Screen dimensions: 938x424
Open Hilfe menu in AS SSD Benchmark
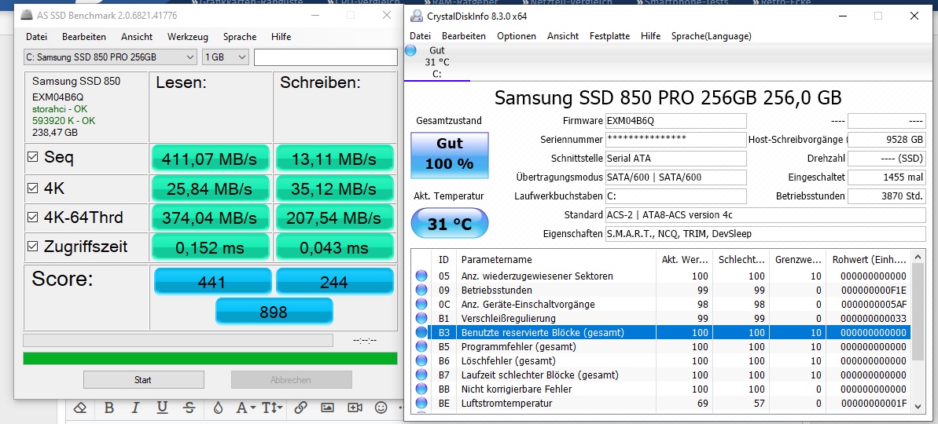click(281, 36)
